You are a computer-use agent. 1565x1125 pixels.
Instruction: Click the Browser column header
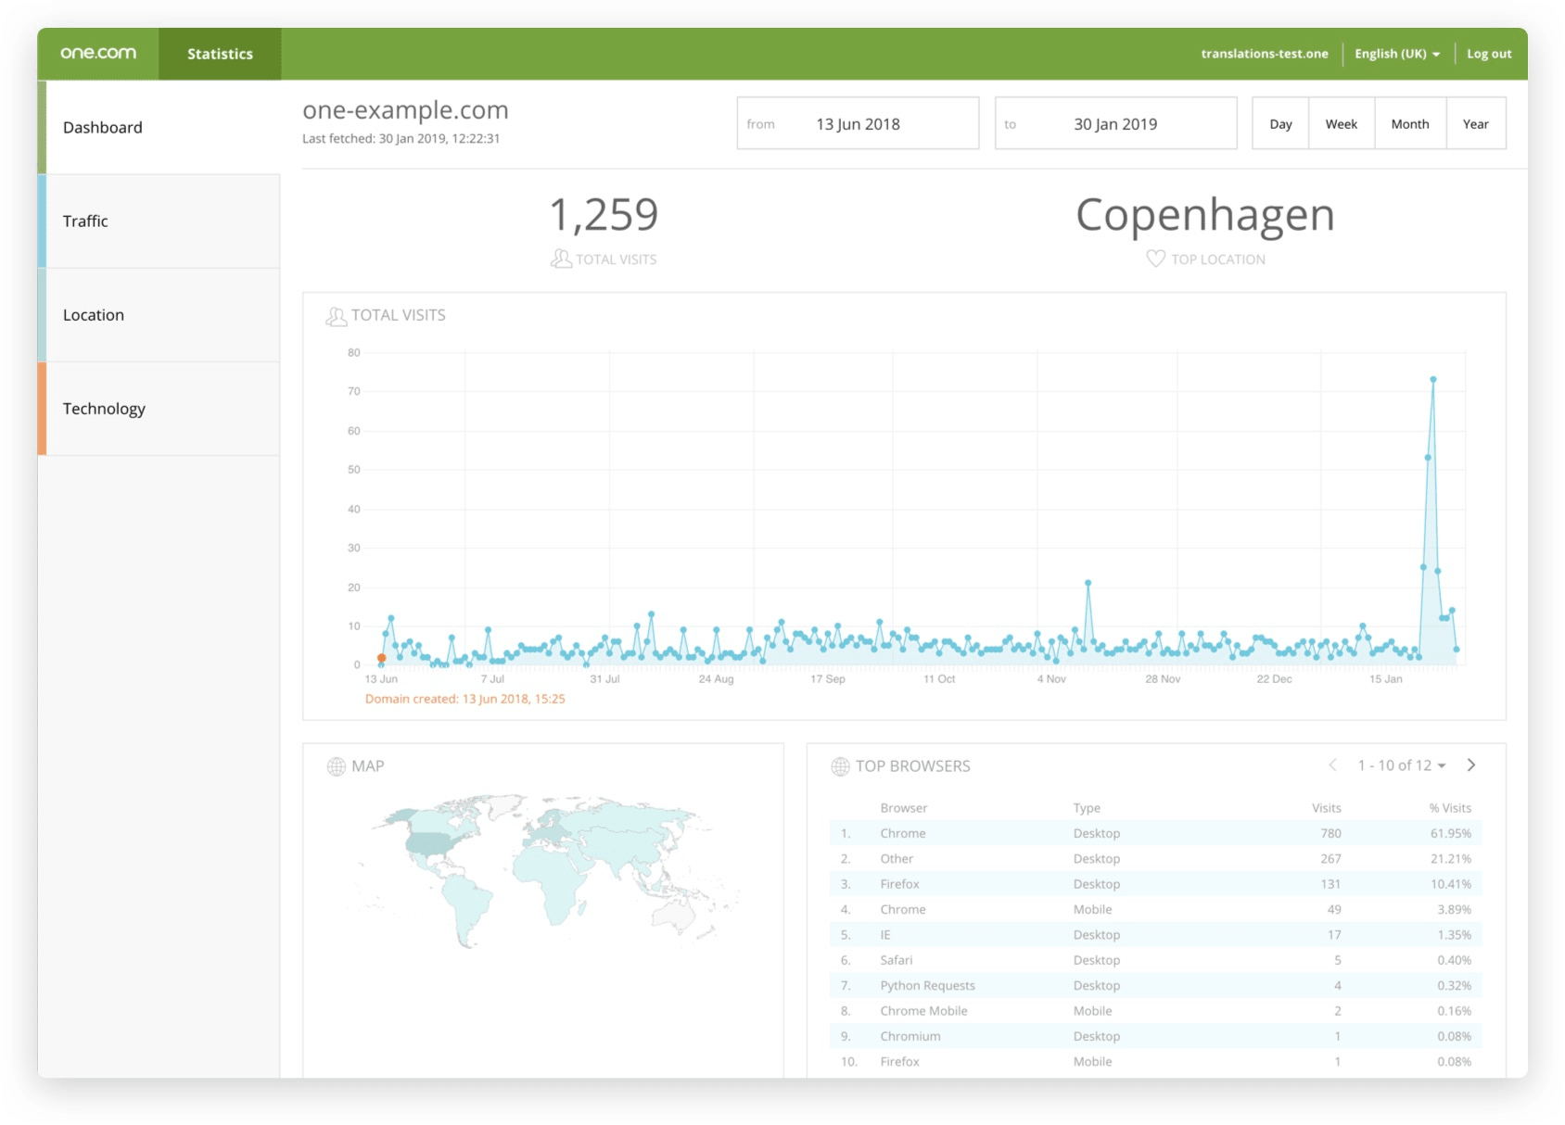[904, 808]
